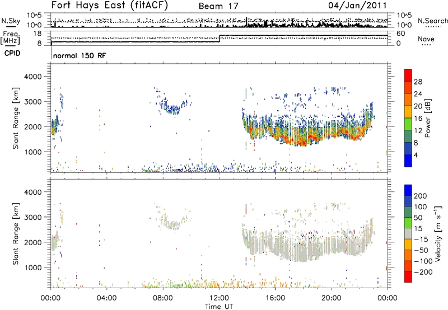Click '1000' label on velocity panel axis
This screenshot has width=448, height=310.
(x=32, y=267)
